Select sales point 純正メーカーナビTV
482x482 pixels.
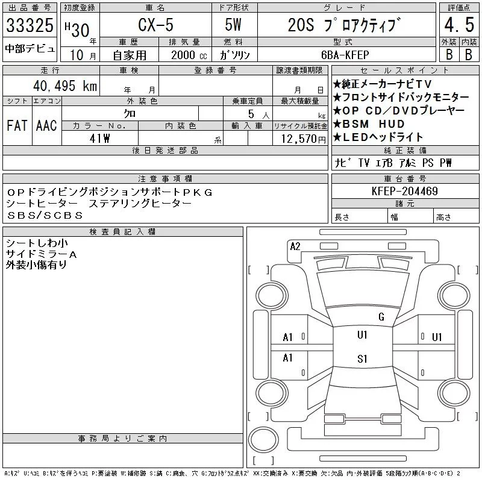[x=383, y=84]
